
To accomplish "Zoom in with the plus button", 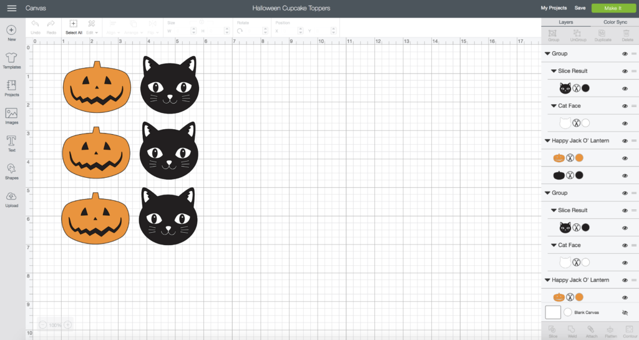I will coord(67,325).
